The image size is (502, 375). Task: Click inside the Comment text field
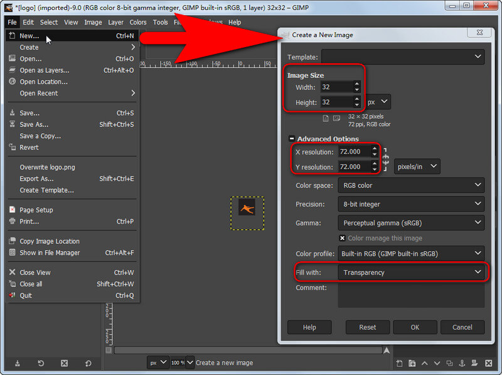[x=411, y=296]
